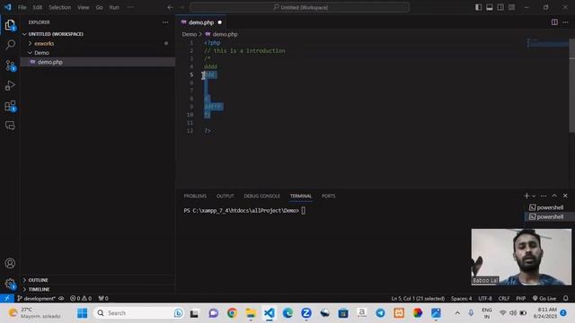This screenshot has height=323, width=575.
Task: Change language mode via PHP
Action: click(x=521, y=299)
